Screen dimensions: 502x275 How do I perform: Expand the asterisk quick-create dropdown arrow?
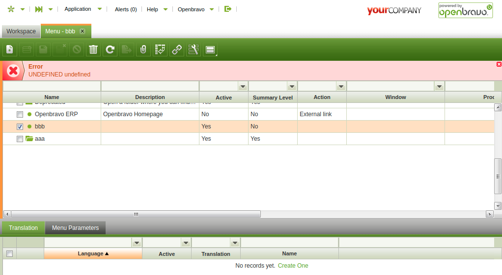tap(23, 9)
